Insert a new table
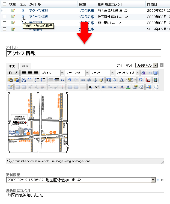 tap(10, 87)
